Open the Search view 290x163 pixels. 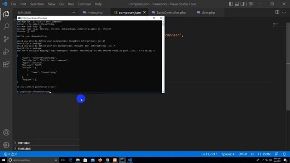pos(6,26)
